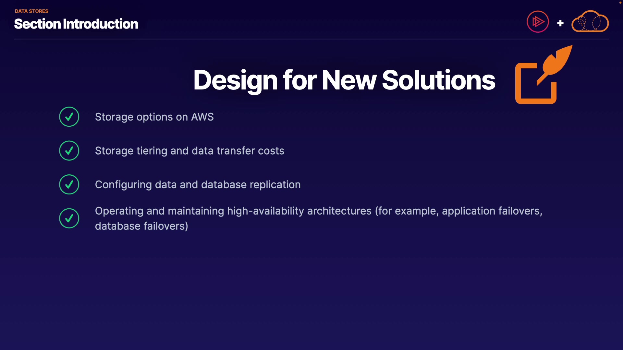
Task: Click 'application failovers' phrase in last bullet
Action: coord(491,211)
